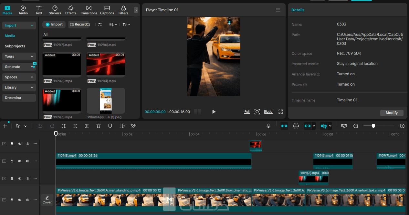This screenshot has height=215, width=409.
Task: Mute the track containing 1109(8).mp4
Action: coord(27,161)
